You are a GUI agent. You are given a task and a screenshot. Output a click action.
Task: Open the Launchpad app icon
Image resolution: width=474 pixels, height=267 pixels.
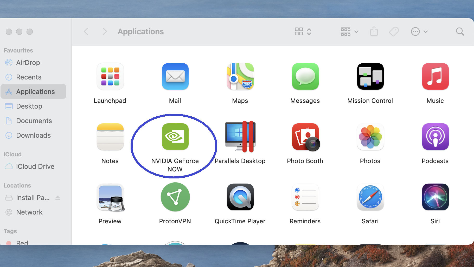(x=110, y=76)
